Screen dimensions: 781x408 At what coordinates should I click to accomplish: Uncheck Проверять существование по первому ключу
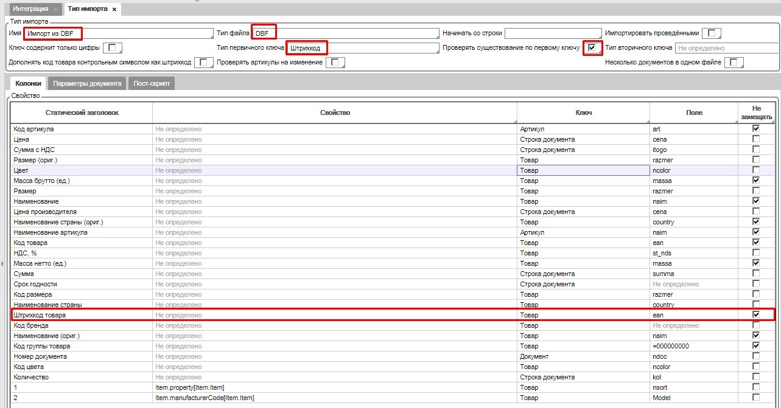point(592,47)
